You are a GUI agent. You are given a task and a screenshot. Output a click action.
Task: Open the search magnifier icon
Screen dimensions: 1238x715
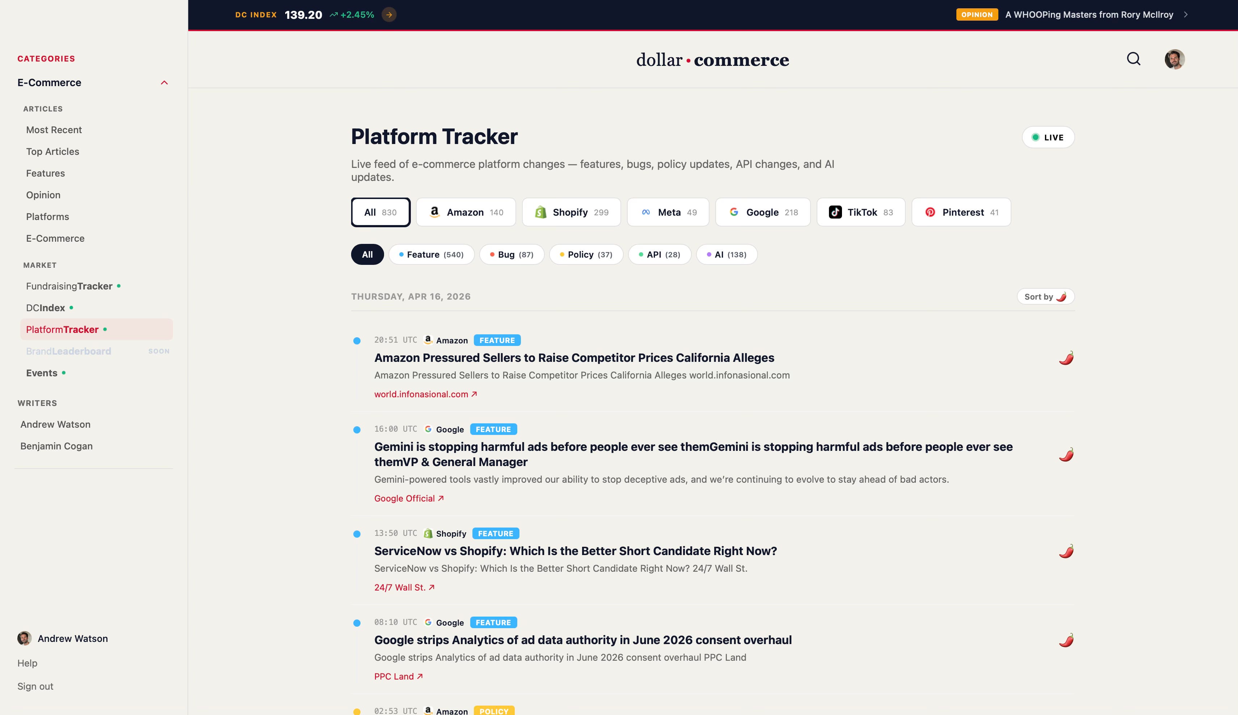click(x=1133, y=59)
